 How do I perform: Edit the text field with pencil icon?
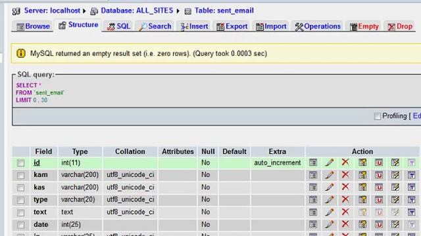(330, 212)
